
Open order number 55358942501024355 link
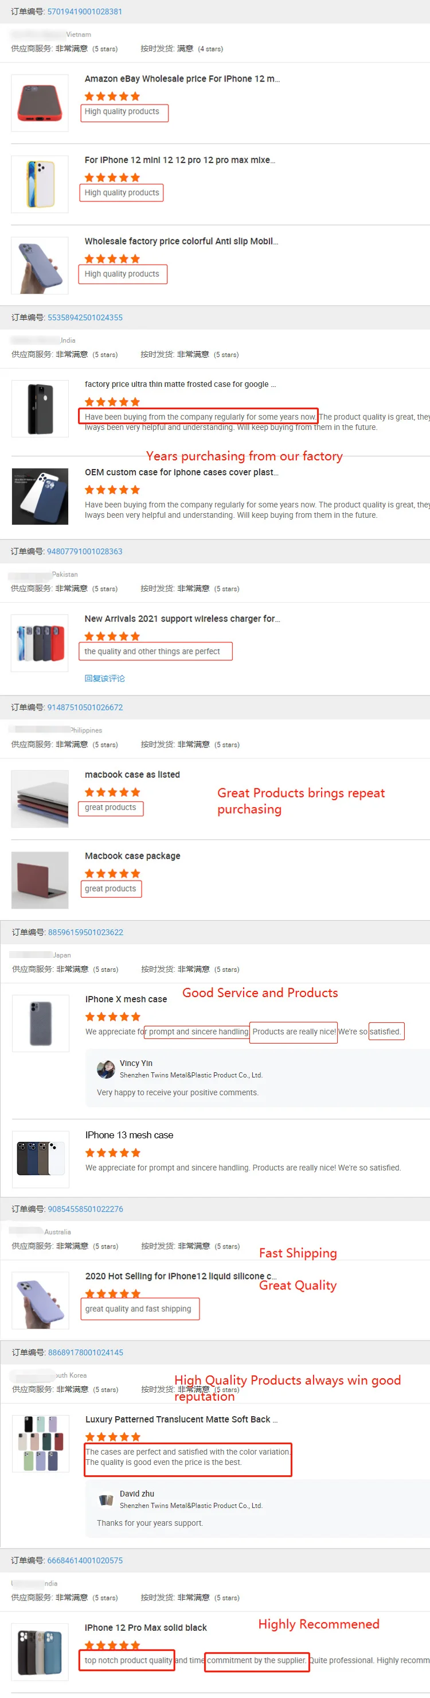(x=85, y=317)
